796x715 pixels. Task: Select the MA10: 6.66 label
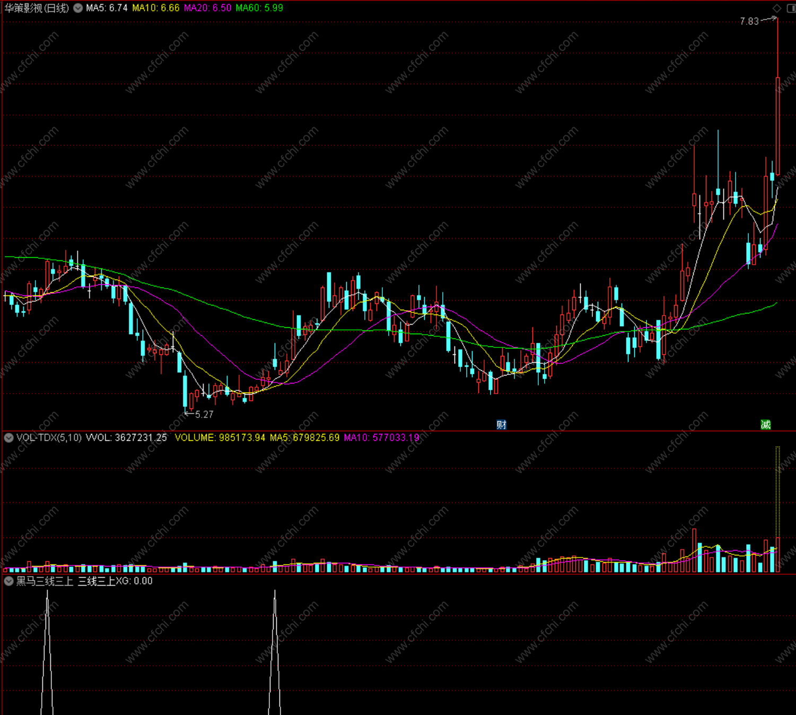point(156,8)
